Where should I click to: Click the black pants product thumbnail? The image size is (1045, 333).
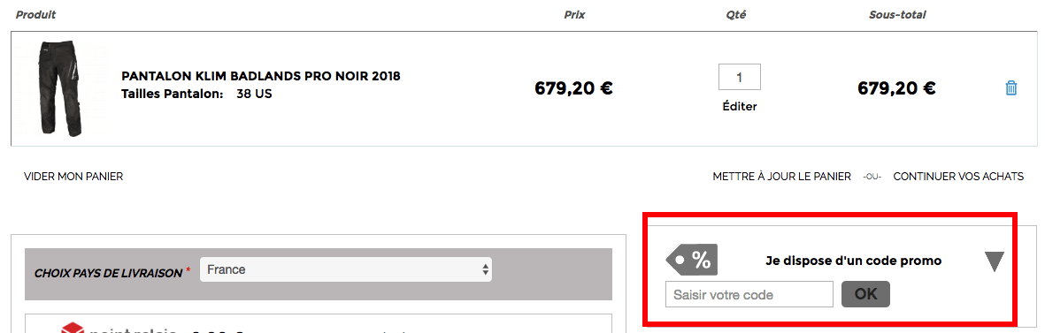61,88
